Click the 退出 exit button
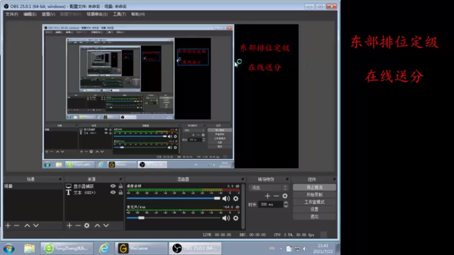The image size is (454, 255). (314, 216)
